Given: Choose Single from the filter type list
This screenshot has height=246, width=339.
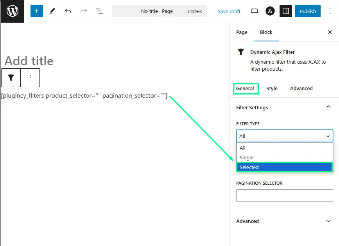Looking at the screenshot, I should [x=285, y=157].
